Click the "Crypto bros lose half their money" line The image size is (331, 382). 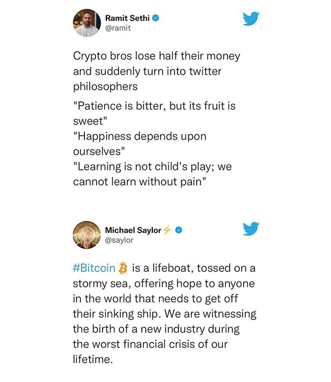coord(157,56)
